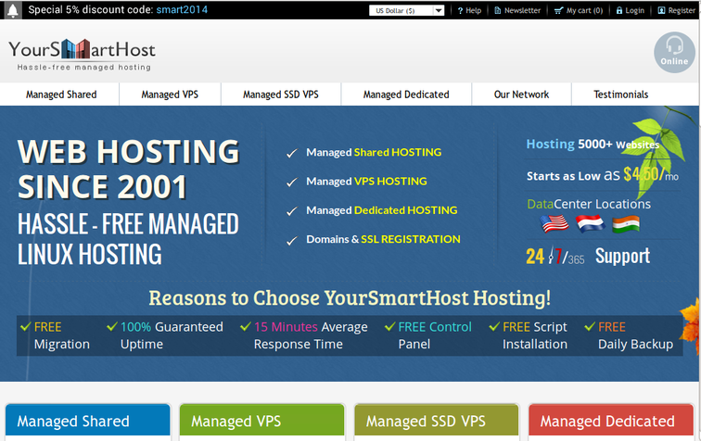Viewport: 701px width, 441px height.
Task: Click the Starts as Low as $4.50/mo text
Action: [x=602, y=175]
